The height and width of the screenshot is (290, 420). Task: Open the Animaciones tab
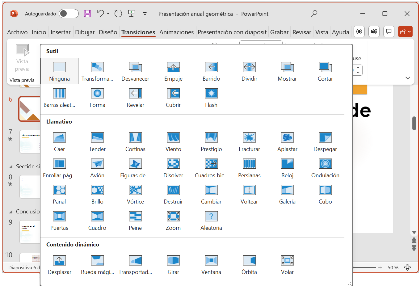click(176, 32)
